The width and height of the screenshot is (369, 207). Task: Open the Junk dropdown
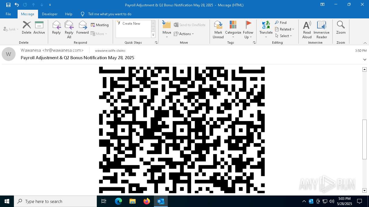pyautogui.click(x=11, y=29)
